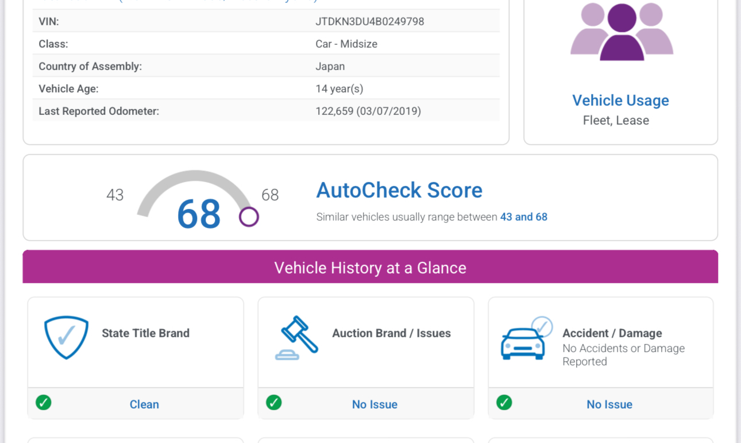
Task: Open the AutoCheck Score heading link
Action: coord(399,190)
